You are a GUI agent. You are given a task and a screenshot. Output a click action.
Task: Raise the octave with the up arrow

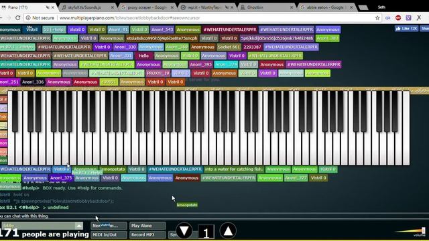[x=228, y=231]
